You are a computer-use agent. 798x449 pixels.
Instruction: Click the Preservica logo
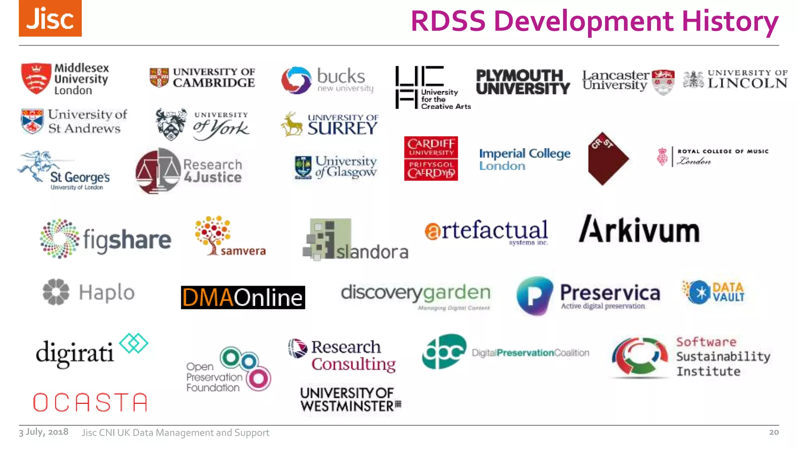click(588, 296)
